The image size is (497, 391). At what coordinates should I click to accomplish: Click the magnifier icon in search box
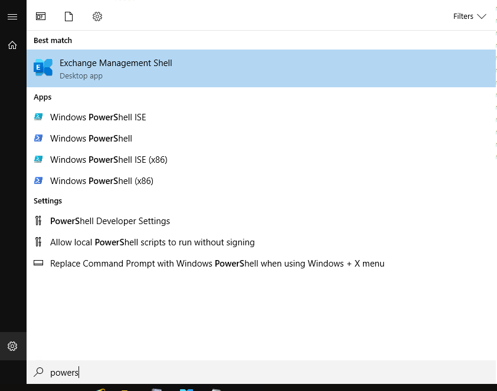coord(38,372)
